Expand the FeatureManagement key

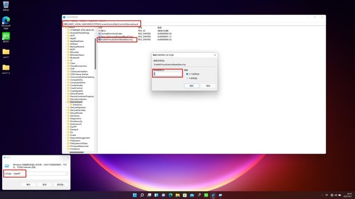click(x=66, y=138)
